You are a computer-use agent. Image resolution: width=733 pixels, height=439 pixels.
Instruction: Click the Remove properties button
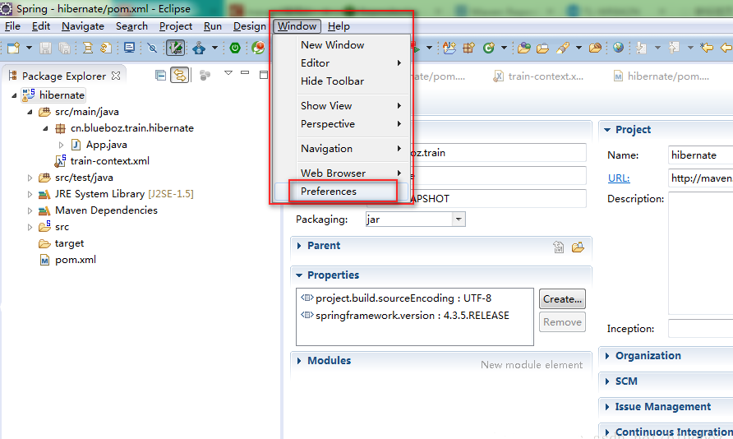pos(562,322)
